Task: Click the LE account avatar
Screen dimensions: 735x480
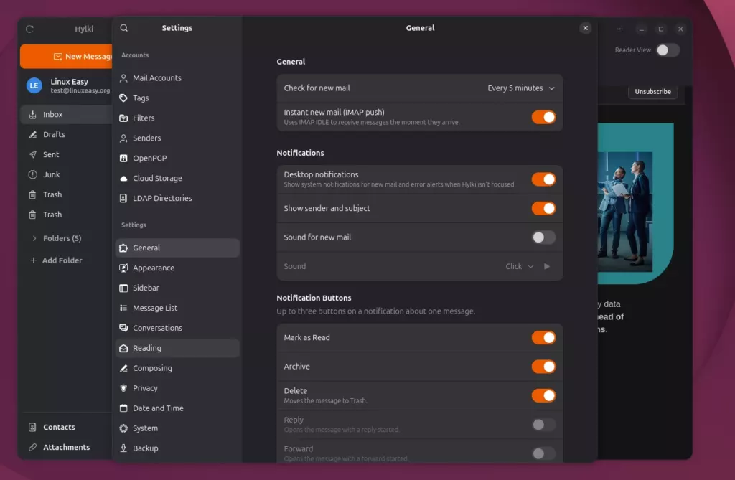Action: point(34,86)
